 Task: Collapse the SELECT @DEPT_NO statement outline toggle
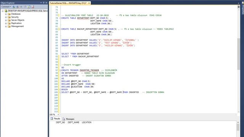[60, 92]
